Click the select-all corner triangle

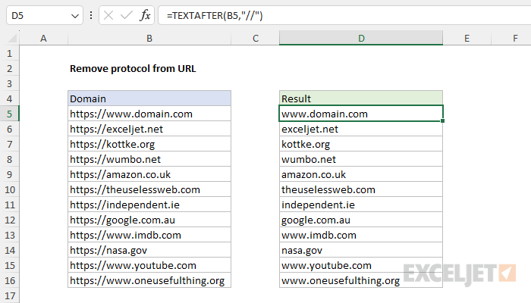pyautogui.click(x=13, y=38)
